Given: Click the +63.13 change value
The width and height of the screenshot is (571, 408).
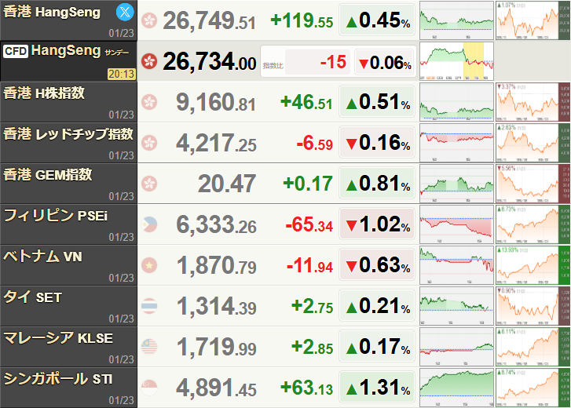Looking at the screenshot, I should [306, 388].
